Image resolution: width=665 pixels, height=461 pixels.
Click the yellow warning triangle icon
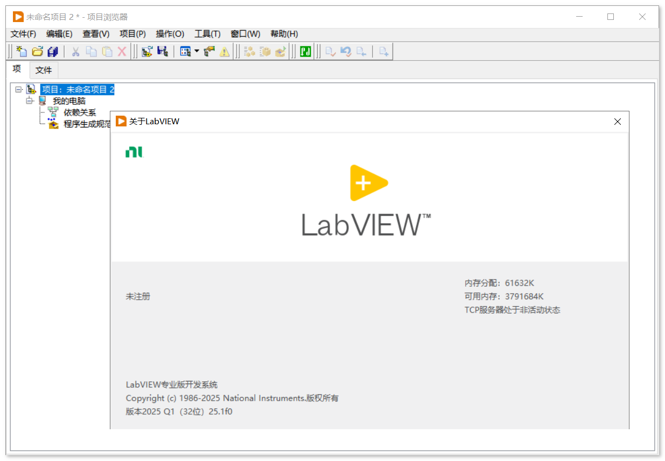click(225, 52)
